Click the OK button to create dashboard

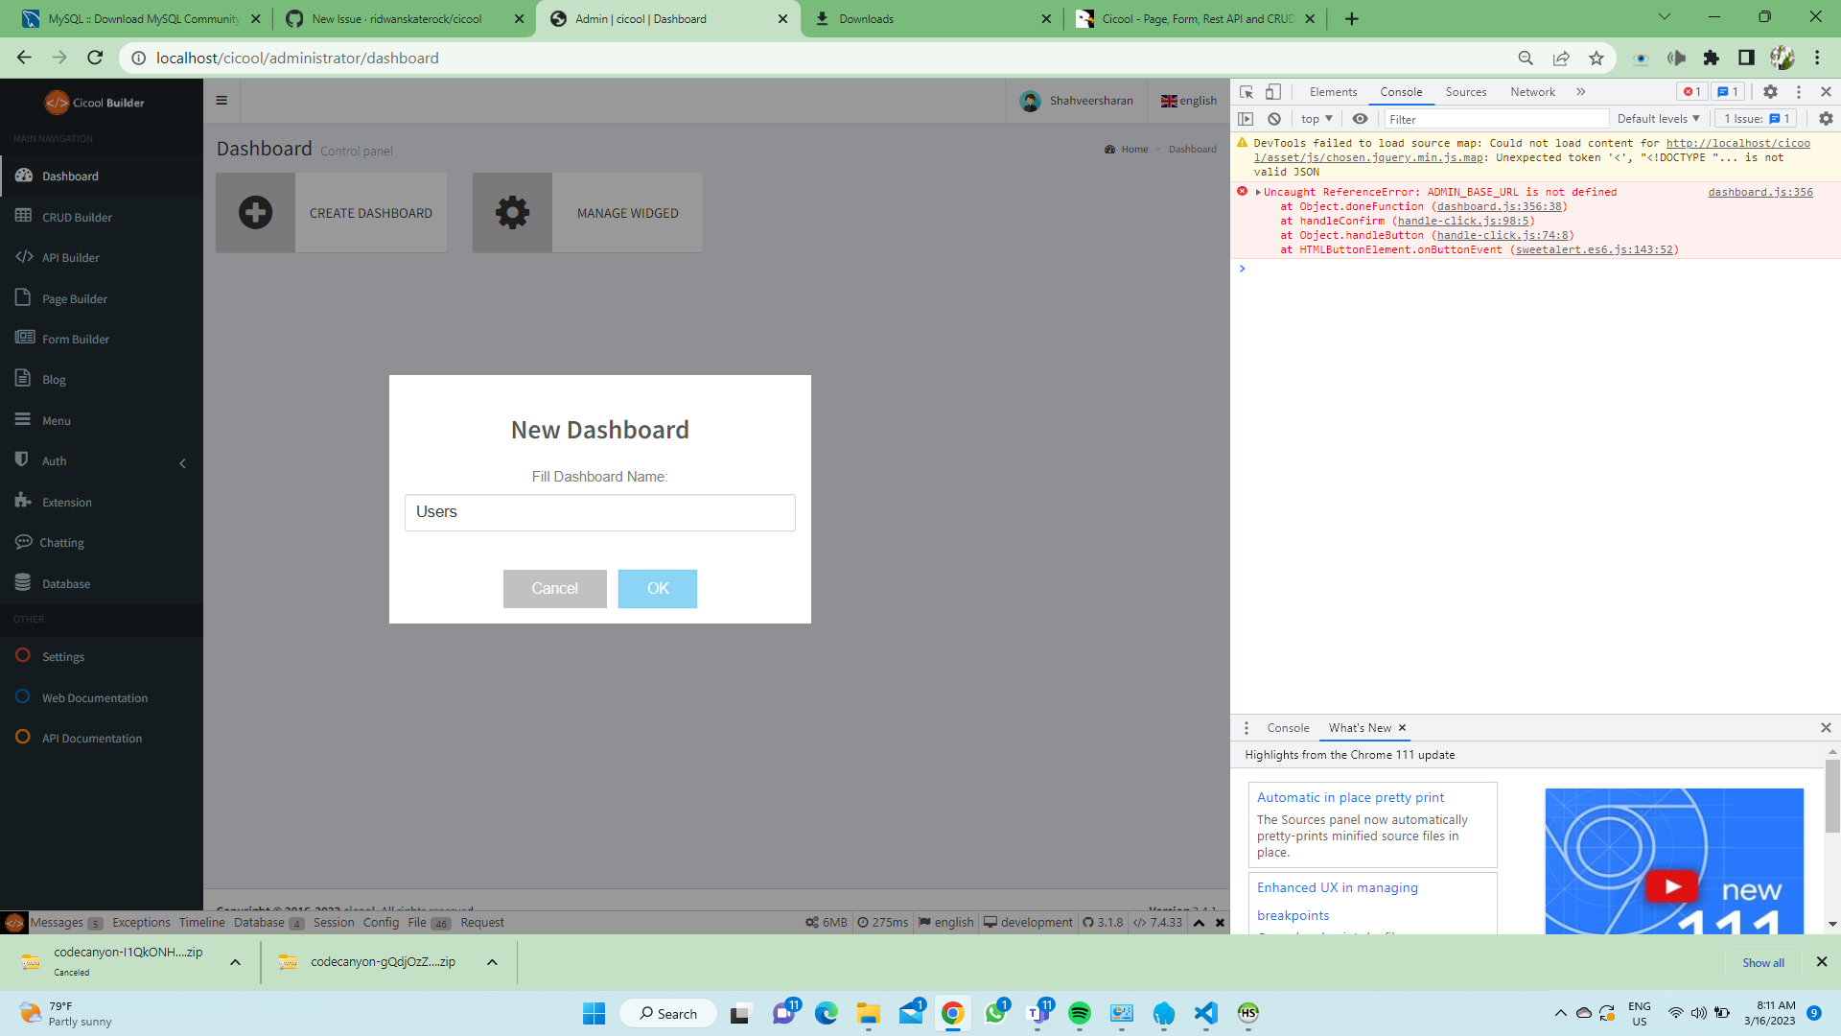point(657,588)
